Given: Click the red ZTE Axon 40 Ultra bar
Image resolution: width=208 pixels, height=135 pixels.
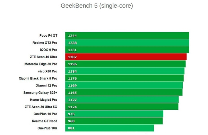Looking at the screenshot, I should point(126,57).
